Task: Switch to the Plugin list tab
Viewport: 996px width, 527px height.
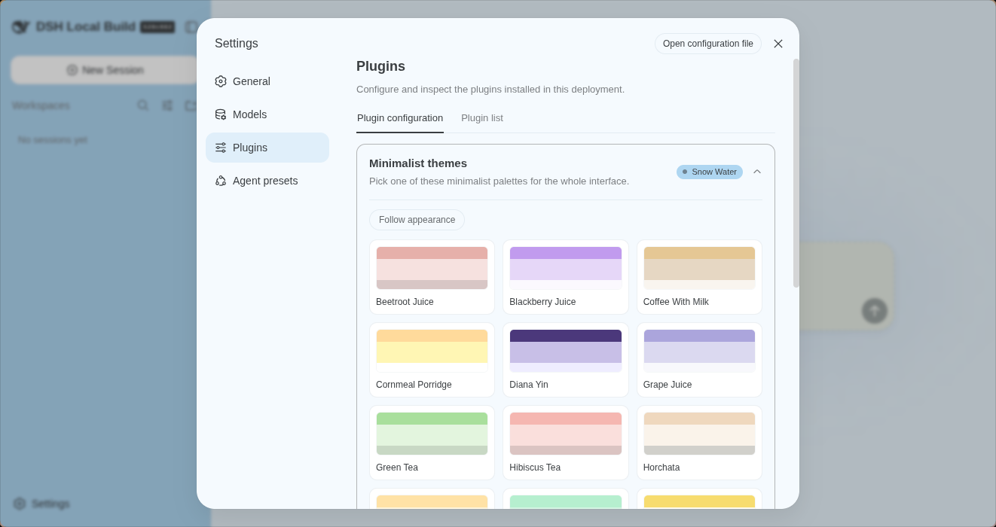Action: 482,118
